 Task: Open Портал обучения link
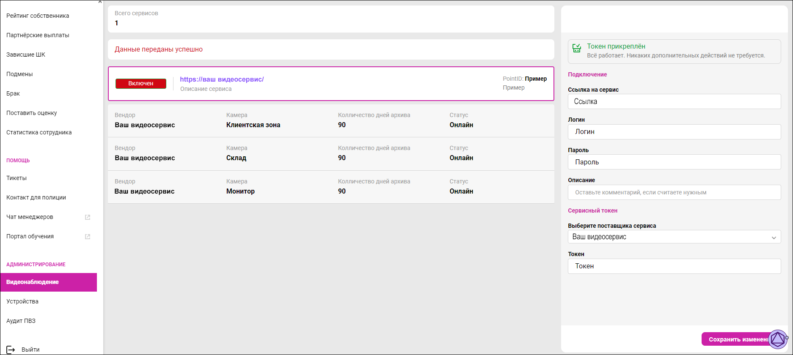(30, 236)
